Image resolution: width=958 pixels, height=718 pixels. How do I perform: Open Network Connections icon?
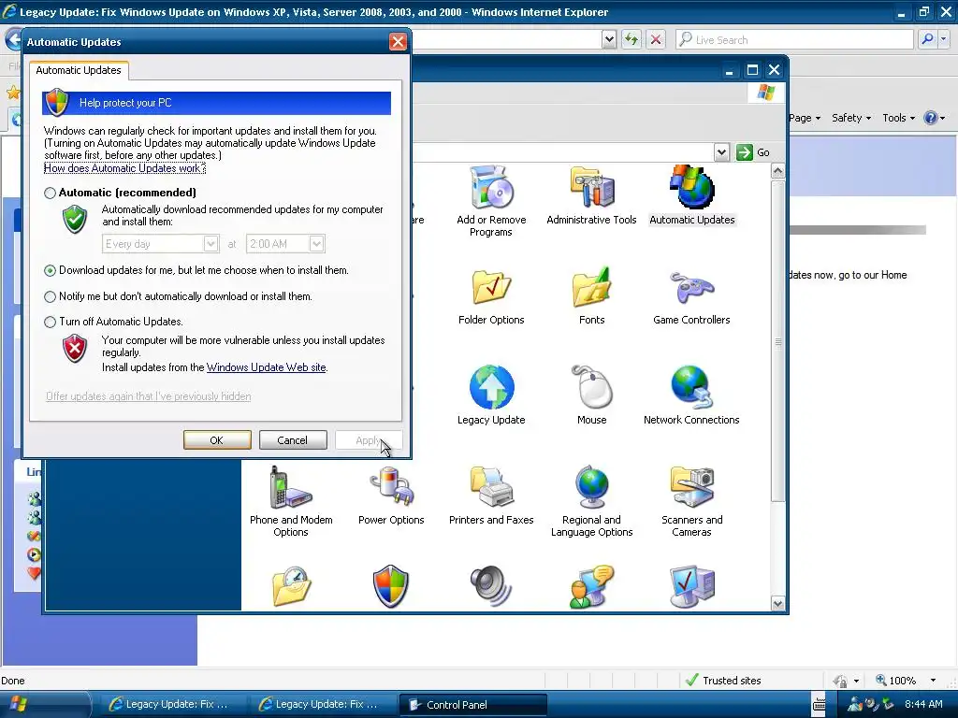pyautogui.click(x=691, y=395)
